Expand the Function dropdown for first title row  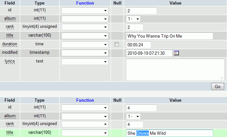click(85, 36)
